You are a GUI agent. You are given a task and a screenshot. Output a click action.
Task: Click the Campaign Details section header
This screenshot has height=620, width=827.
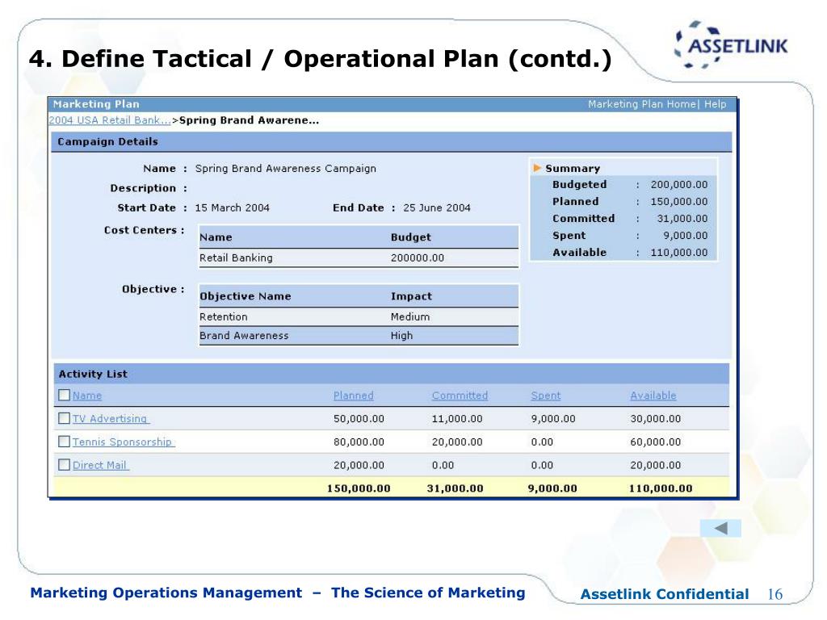pos(392,142)
